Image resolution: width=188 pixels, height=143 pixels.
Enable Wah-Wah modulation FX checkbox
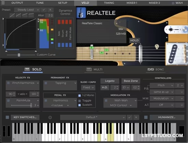click(x=106, y=100)
